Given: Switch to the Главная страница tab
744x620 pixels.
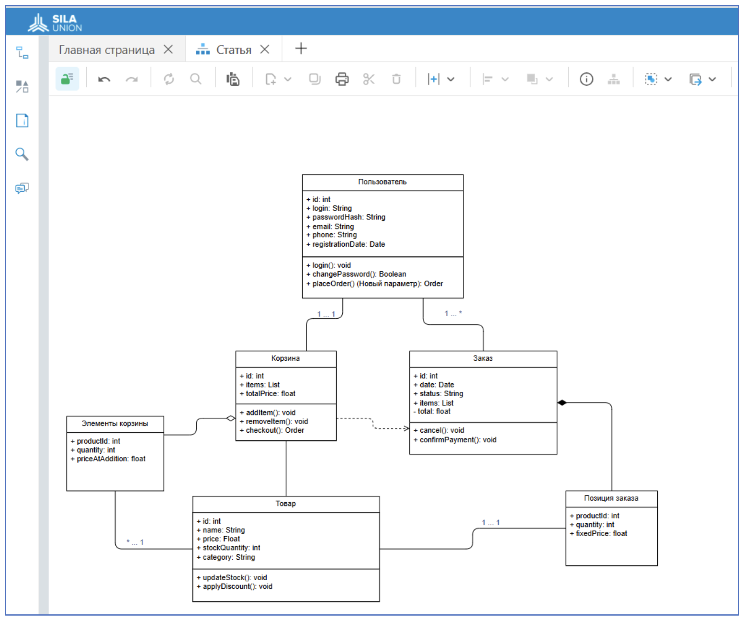Looking at the screenshot, I should pos(107,50).
